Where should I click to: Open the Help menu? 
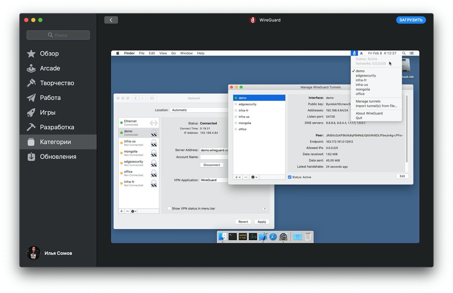[x=201, y=53]
